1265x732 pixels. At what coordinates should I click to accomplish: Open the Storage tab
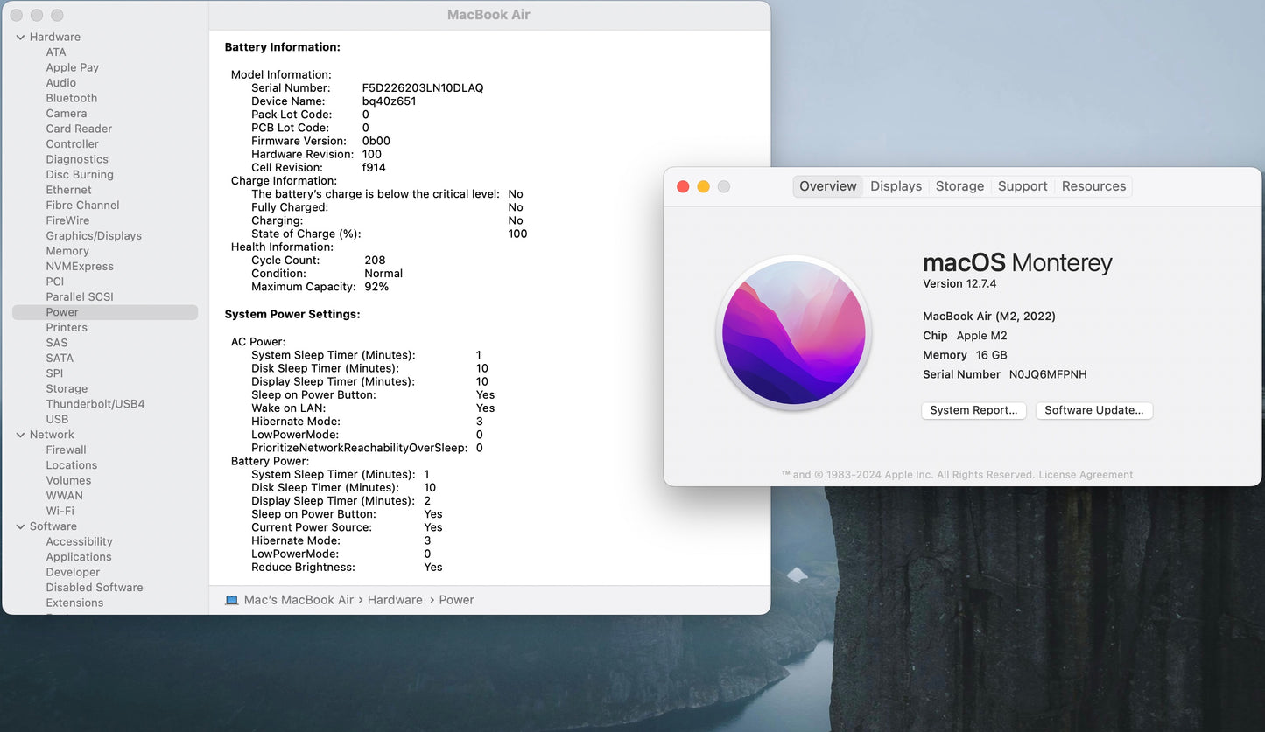pyautogui.click(x=959, y=186)
